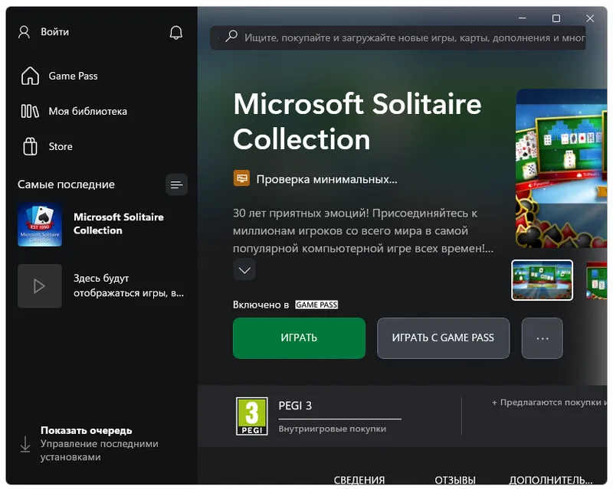
Task: Focus the game search input field
Action: [x=398, y=38]
